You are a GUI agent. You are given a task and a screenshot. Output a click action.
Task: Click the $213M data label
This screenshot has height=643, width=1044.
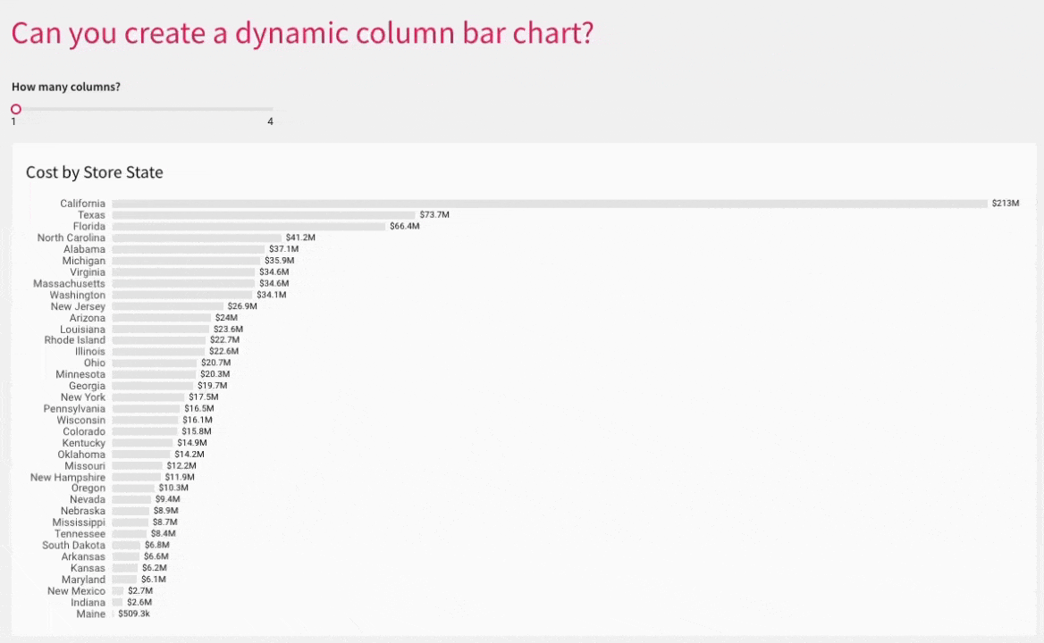click(x=1005, y=204)
